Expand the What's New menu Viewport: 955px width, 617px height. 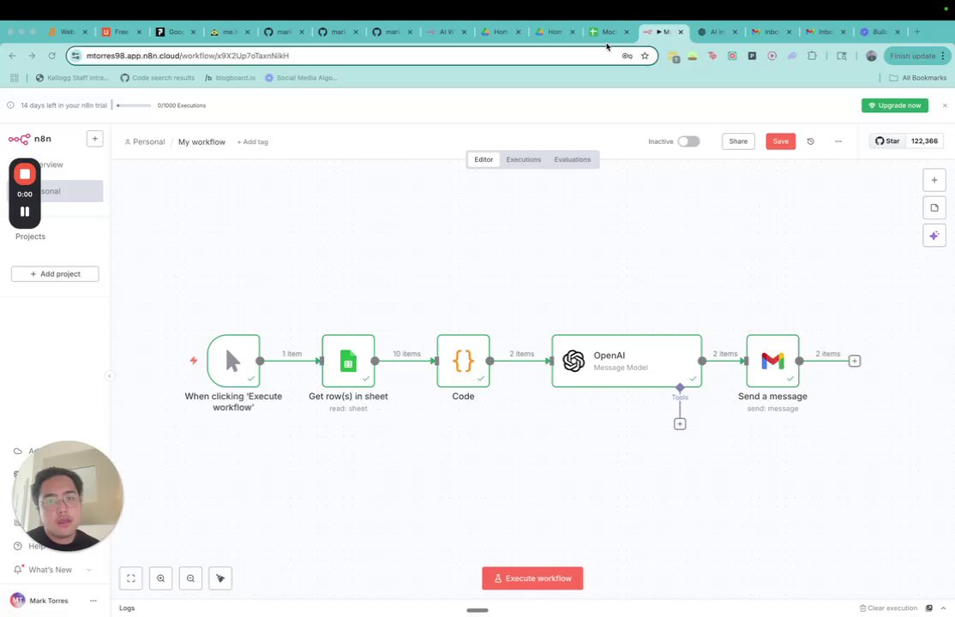pos(52,570)
